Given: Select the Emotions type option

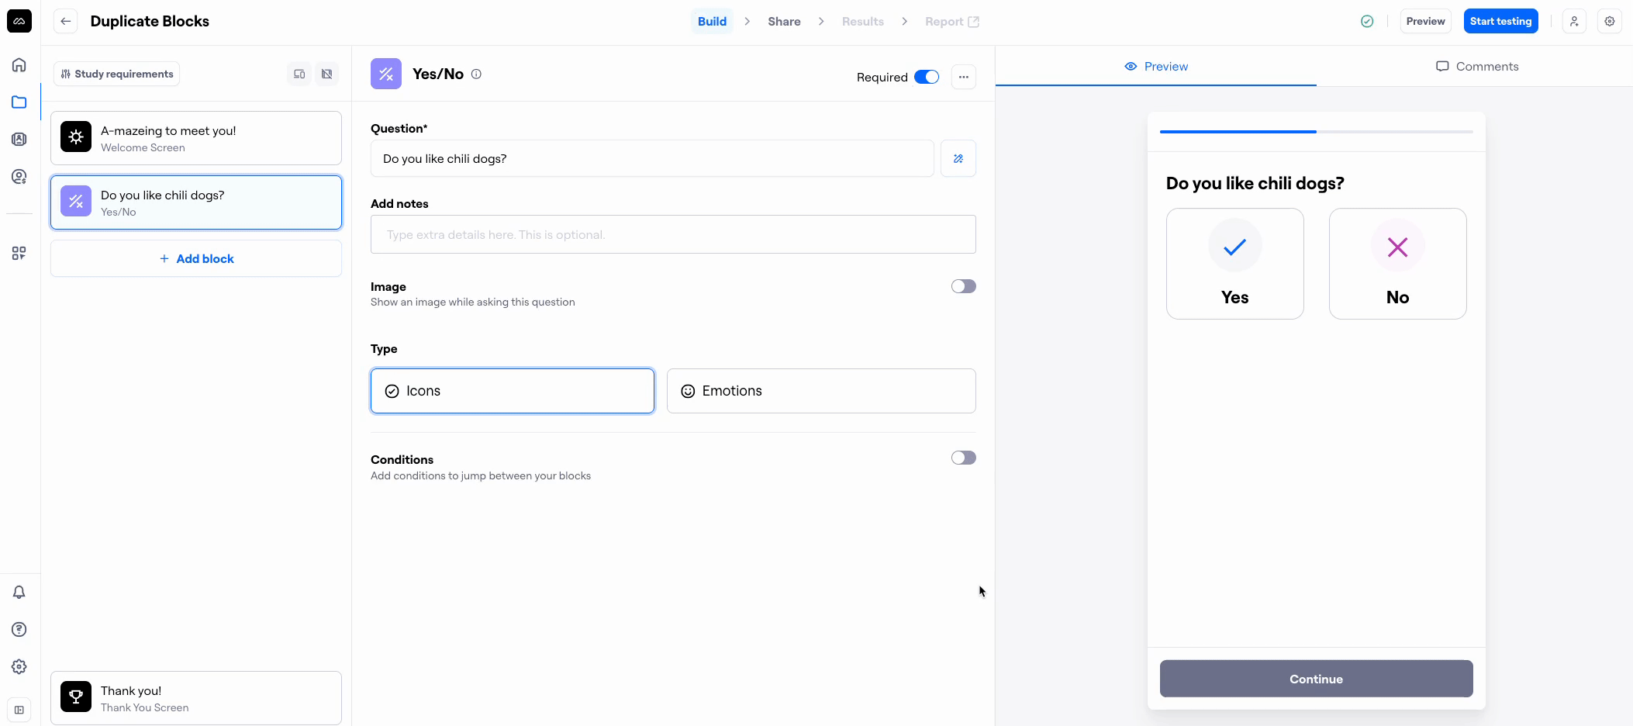Looking at the screenshot, I should [821, 391].
